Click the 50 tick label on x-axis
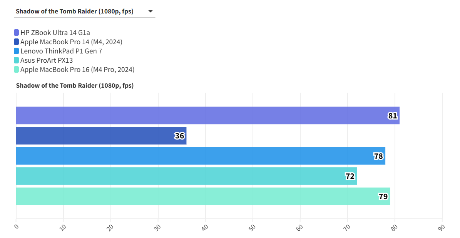The width and height of the screenshot is (460, 238). coord(253,227)
